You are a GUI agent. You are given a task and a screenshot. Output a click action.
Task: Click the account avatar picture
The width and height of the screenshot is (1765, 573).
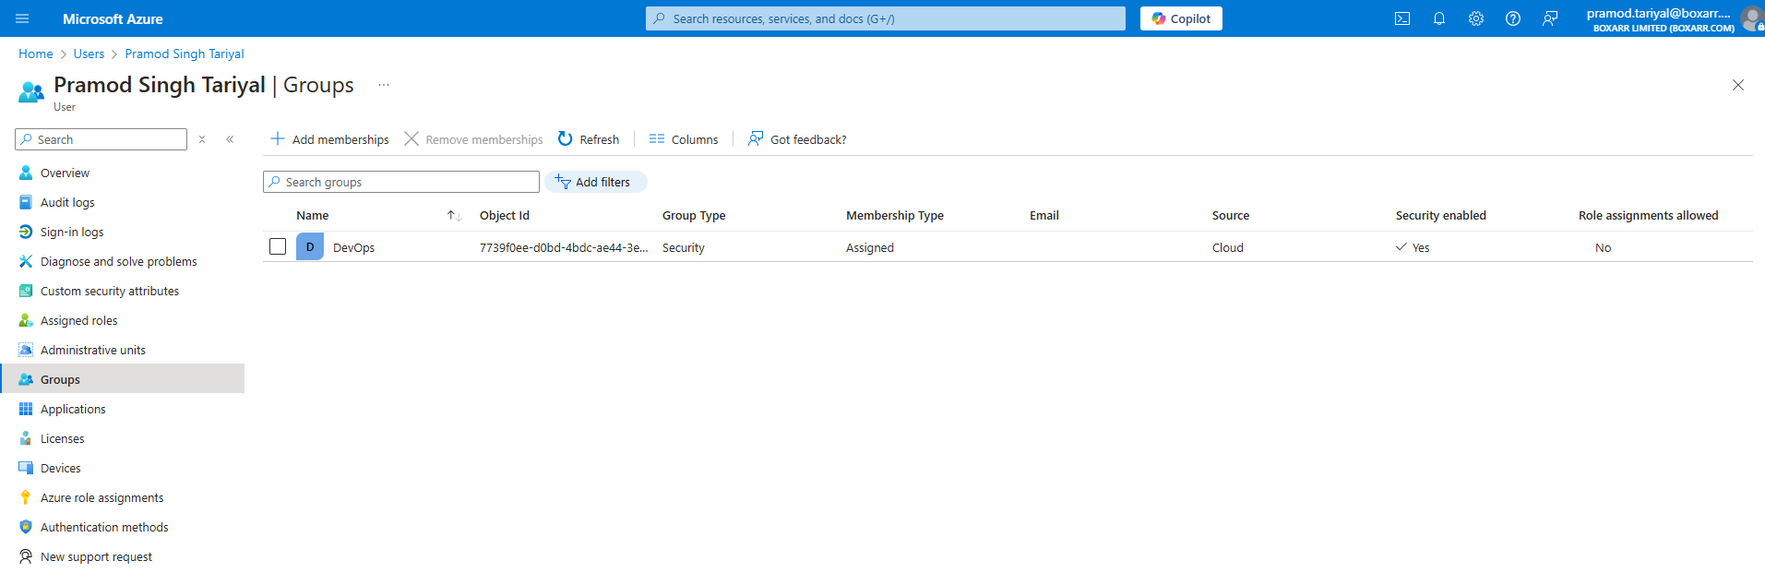tap(1752, 18)
